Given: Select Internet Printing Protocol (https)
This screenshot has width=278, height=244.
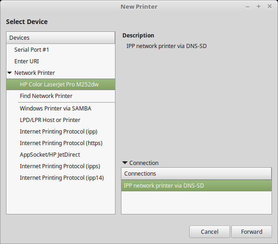Looking at the screenshot, I should [x=61, y=143].
